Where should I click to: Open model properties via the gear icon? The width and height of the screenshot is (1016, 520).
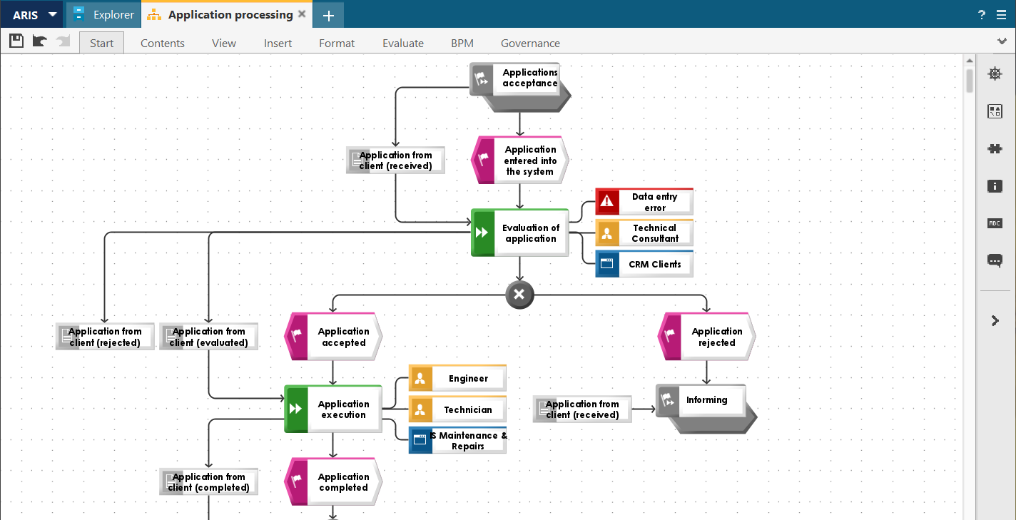point(995,73)
